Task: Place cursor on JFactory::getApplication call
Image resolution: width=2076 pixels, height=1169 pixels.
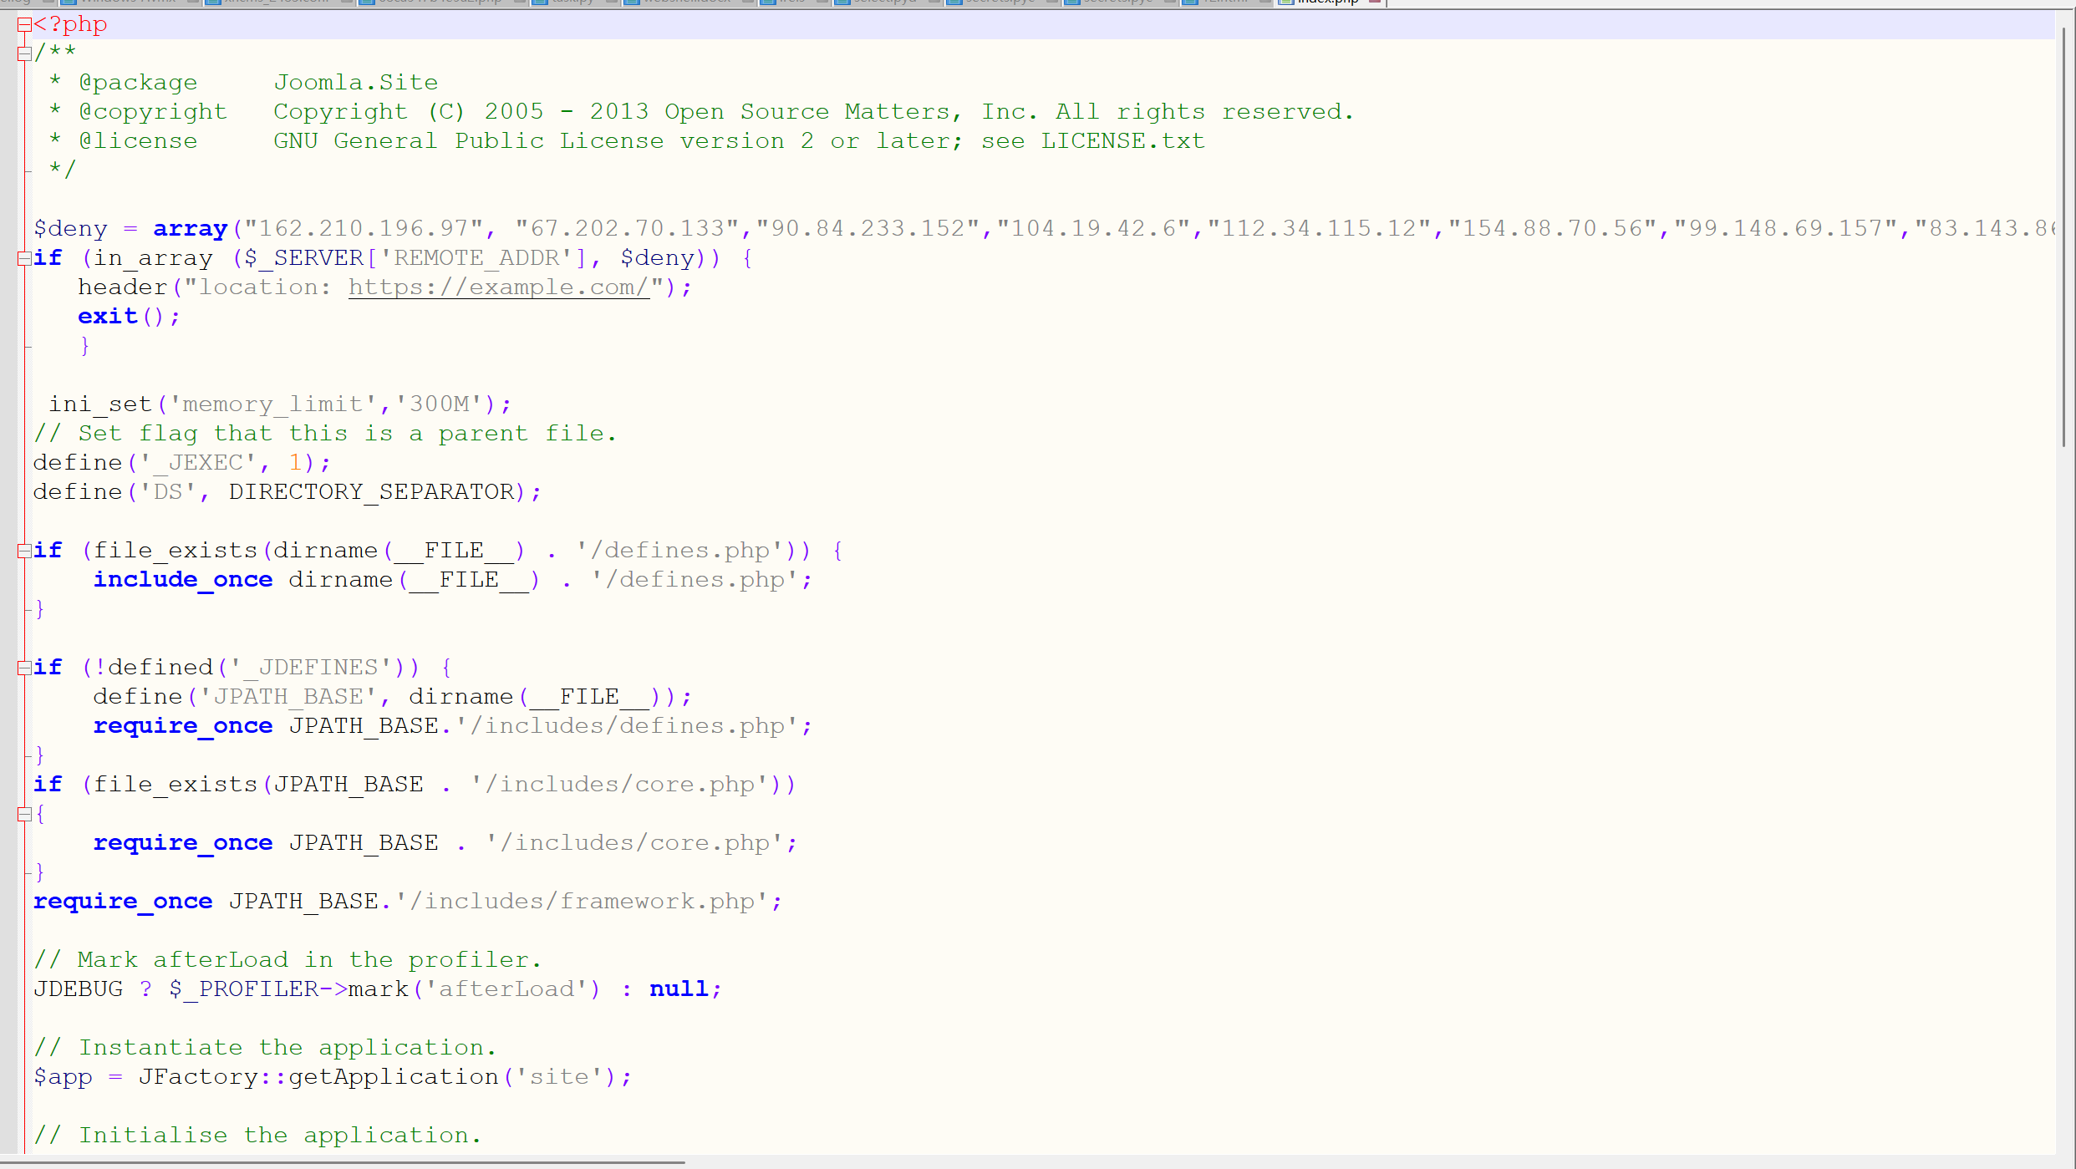Action: point(318,1077)
